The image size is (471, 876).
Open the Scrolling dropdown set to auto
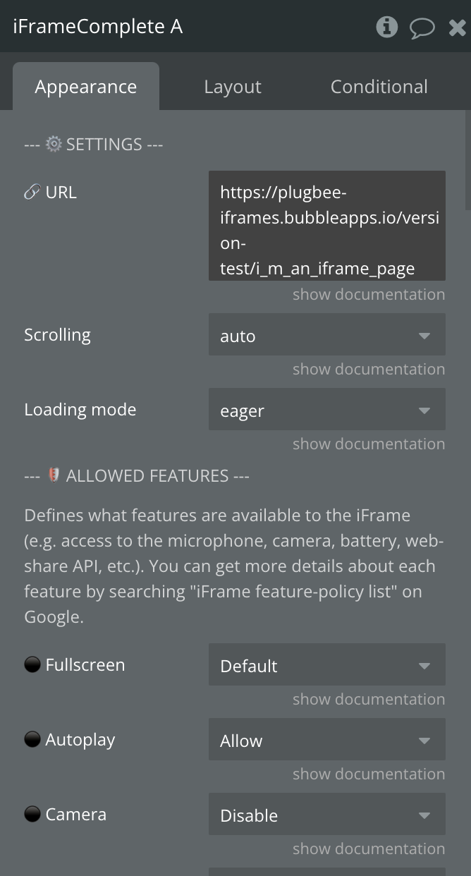(327, 335)
